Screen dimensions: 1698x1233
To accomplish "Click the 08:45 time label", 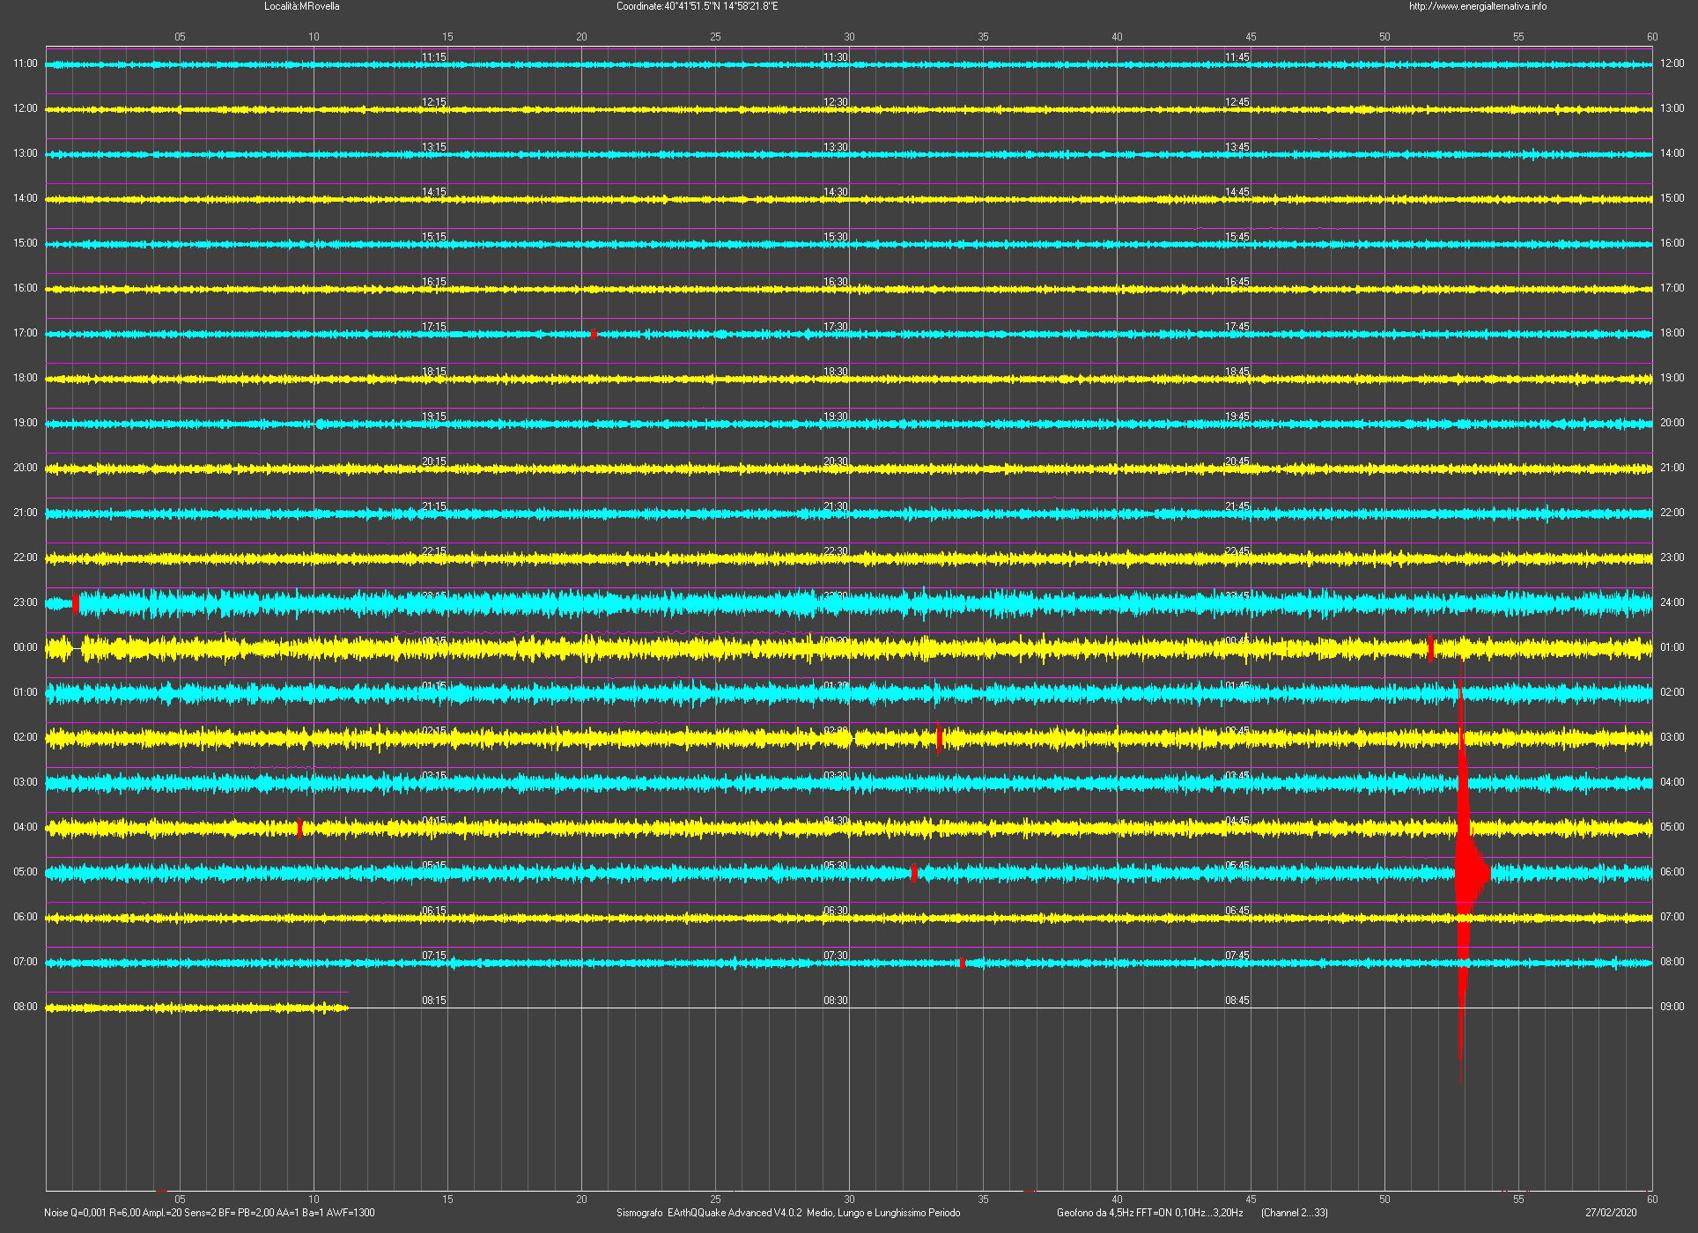I will (1237, 1000).
